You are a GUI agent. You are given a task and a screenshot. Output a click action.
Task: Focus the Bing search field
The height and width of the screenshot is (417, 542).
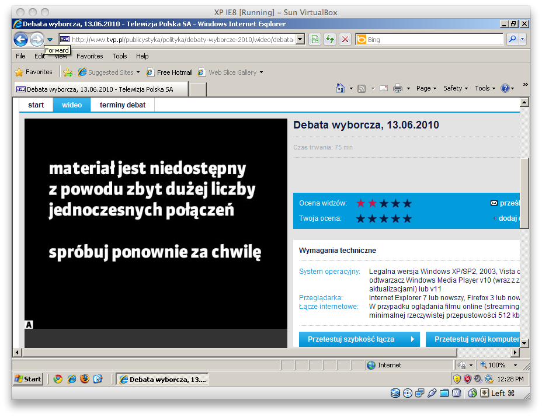point(434,39)
